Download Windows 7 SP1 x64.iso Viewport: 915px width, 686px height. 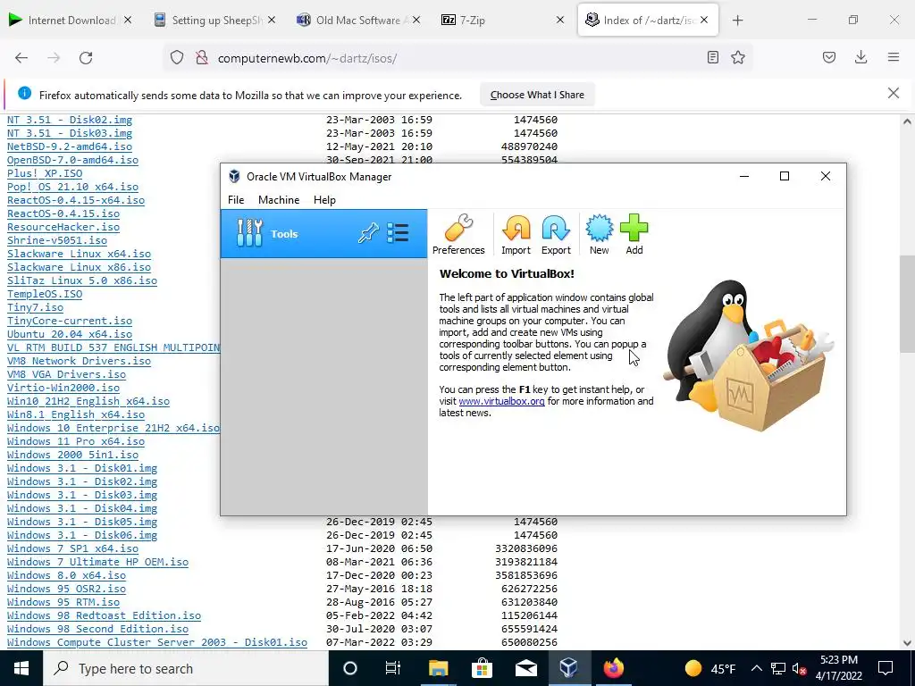pos(72,548)
